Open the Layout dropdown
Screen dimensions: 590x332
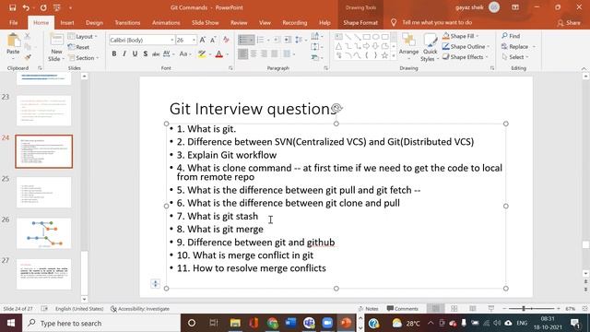pyautogui.click(x=83, y=37)
